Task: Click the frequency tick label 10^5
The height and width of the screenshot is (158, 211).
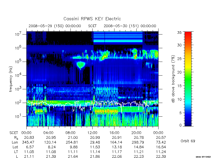Action: (x=18, y=62)
